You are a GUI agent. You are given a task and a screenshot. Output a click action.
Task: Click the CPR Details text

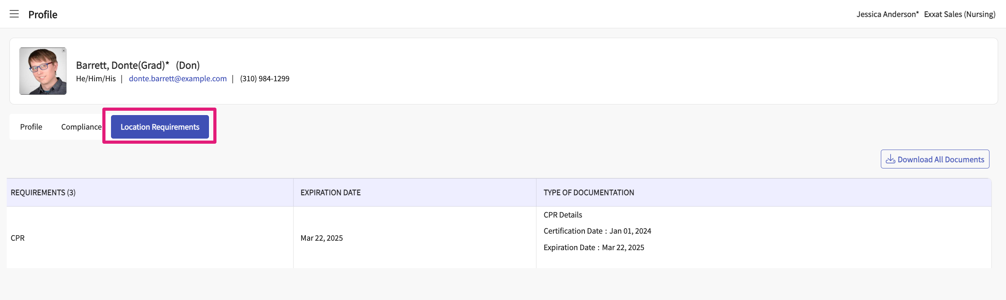point(562,215)
